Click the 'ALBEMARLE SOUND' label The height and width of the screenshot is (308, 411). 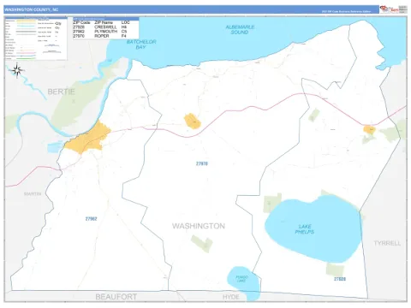point(240,30)
